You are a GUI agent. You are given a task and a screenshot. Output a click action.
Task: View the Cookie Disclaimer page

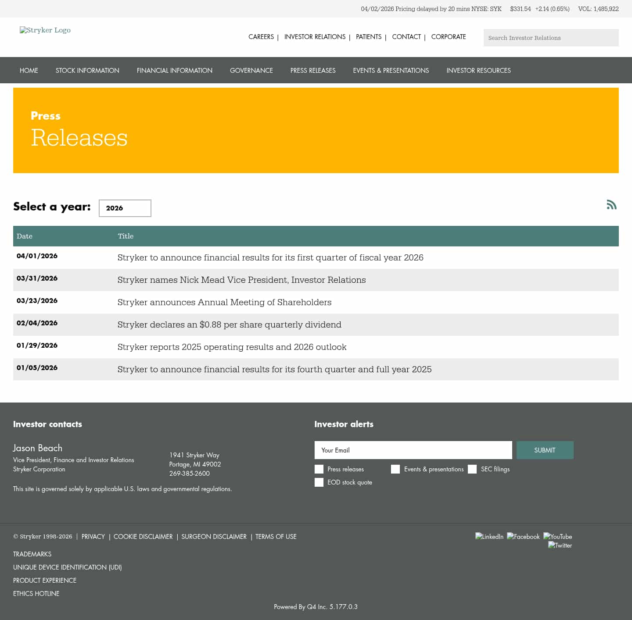(143, 536)
